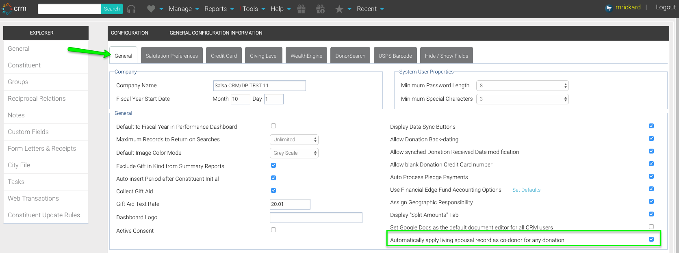Image resolution: width=679 pixels, height=253 pixels.
Task: Toggle Default to Fiscal Year in Performance Dashboard
Action: tap(273, 126)
